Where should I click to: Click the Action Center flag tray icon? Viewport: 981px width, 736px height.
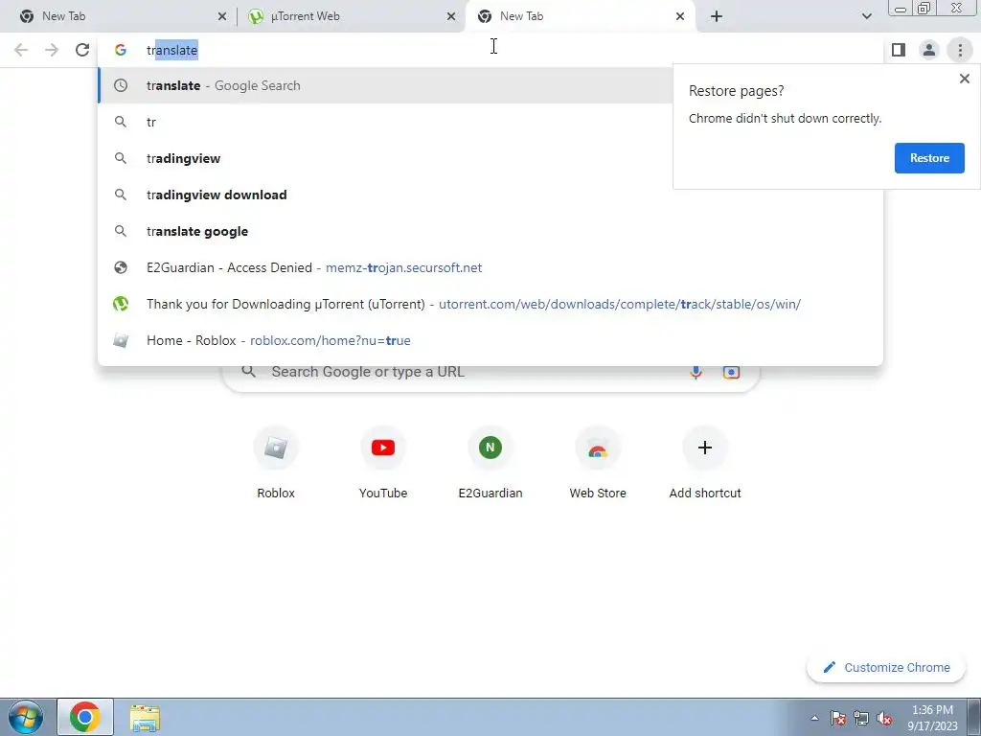pyautogui.click(x=838, y=718)
